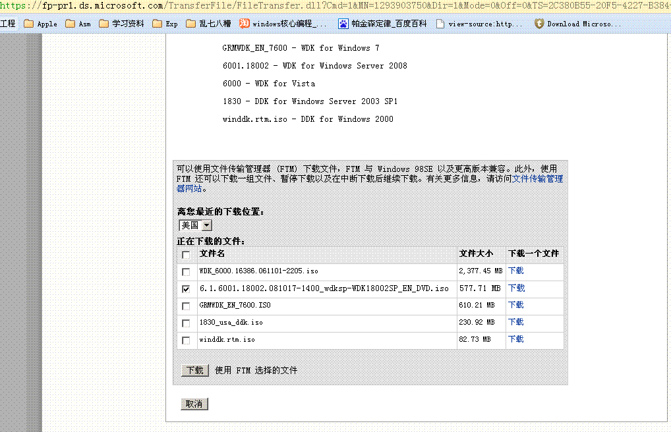The width and height of the screenshot is (671, 432).
Task: Open the Apple bookmarks folder
Action: point(41,24)
